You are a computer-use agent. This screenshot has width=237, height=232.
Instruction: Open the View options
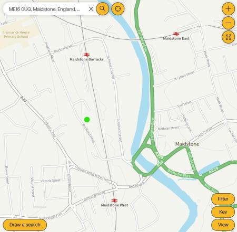coord(223,225)
